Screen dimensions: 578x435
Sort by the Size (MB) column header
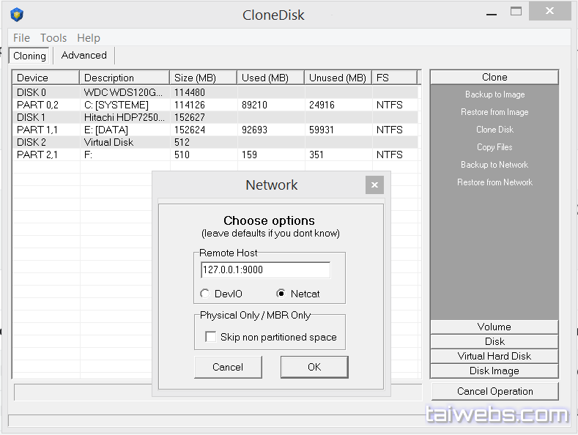pos(203,78)
